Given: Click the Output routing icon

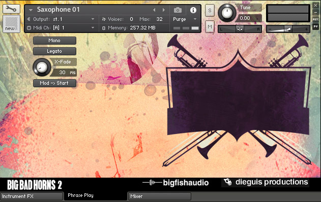Looking at the screenshot, I should pos(28,19).
